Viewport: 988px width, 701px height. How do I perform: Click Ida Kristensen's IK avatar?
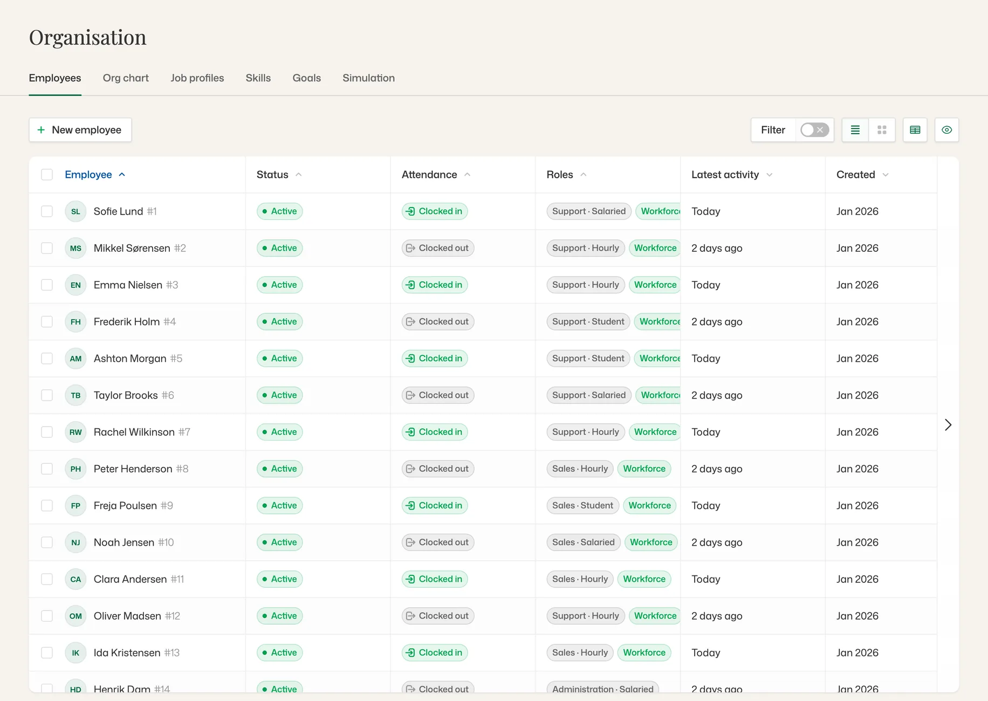point(76,652)
